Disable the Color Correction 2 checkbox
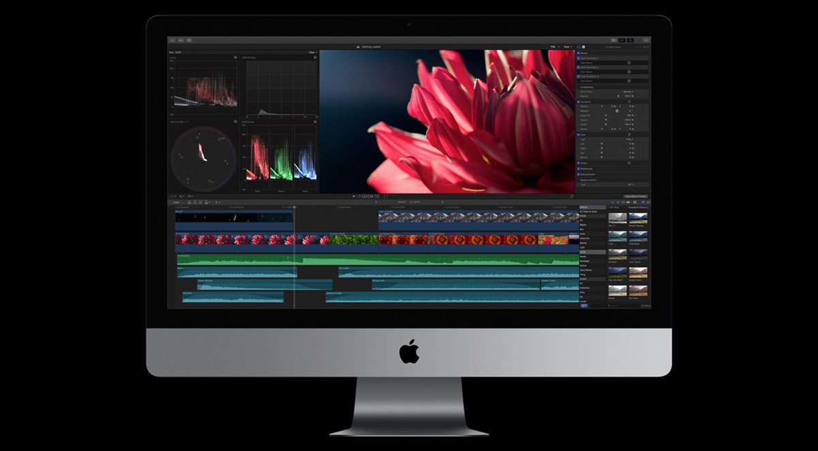 click(x=579, y=67)
